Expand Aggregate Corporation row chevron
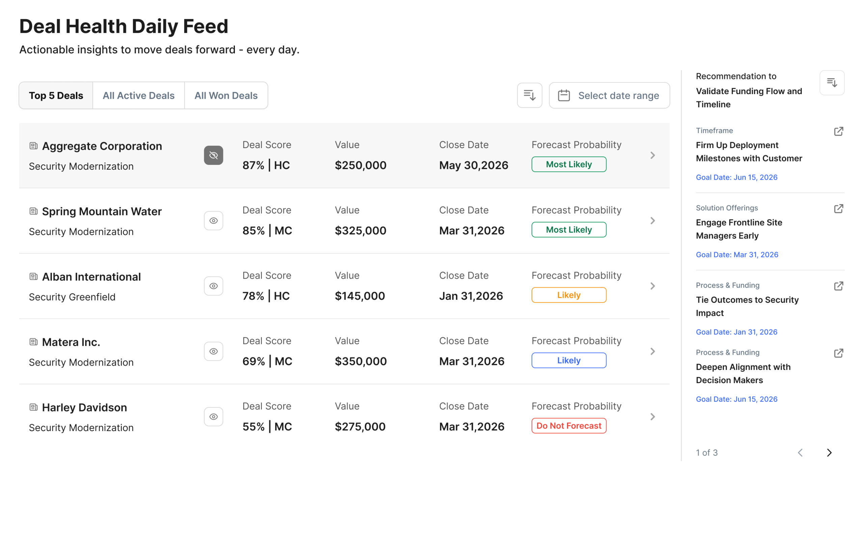 652,155
